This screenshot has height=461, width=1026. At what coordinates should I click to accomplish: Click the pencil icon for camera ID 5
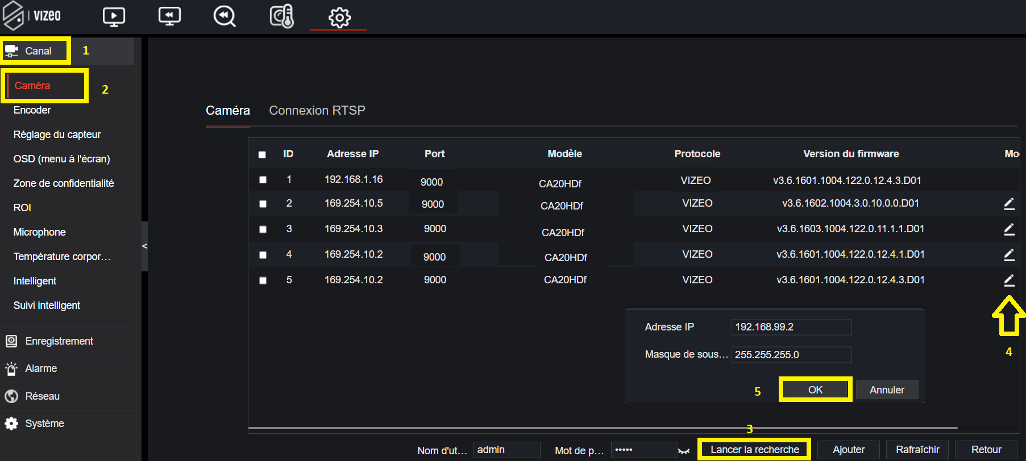point(1009,280)
